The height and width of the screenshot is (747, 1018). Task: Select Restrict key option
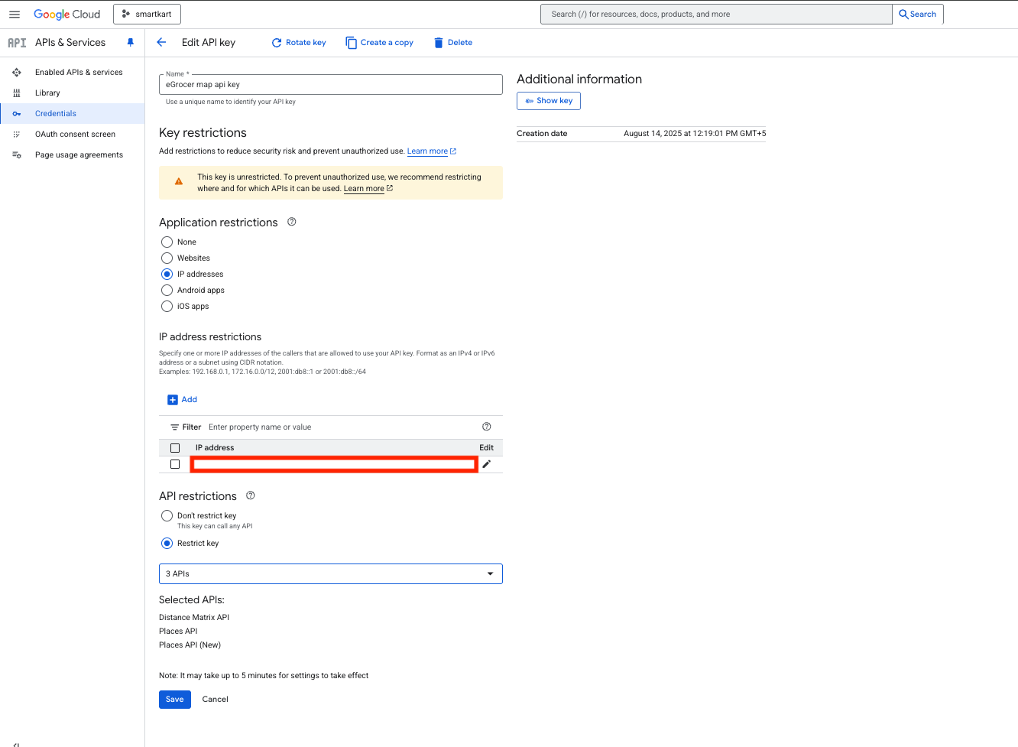point(167,543)
